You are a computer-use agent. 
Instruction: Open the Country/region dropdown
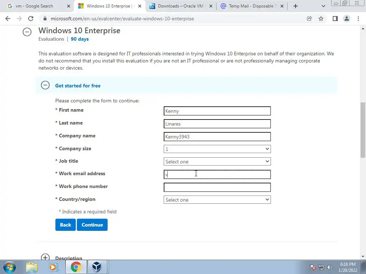point(217,200)
